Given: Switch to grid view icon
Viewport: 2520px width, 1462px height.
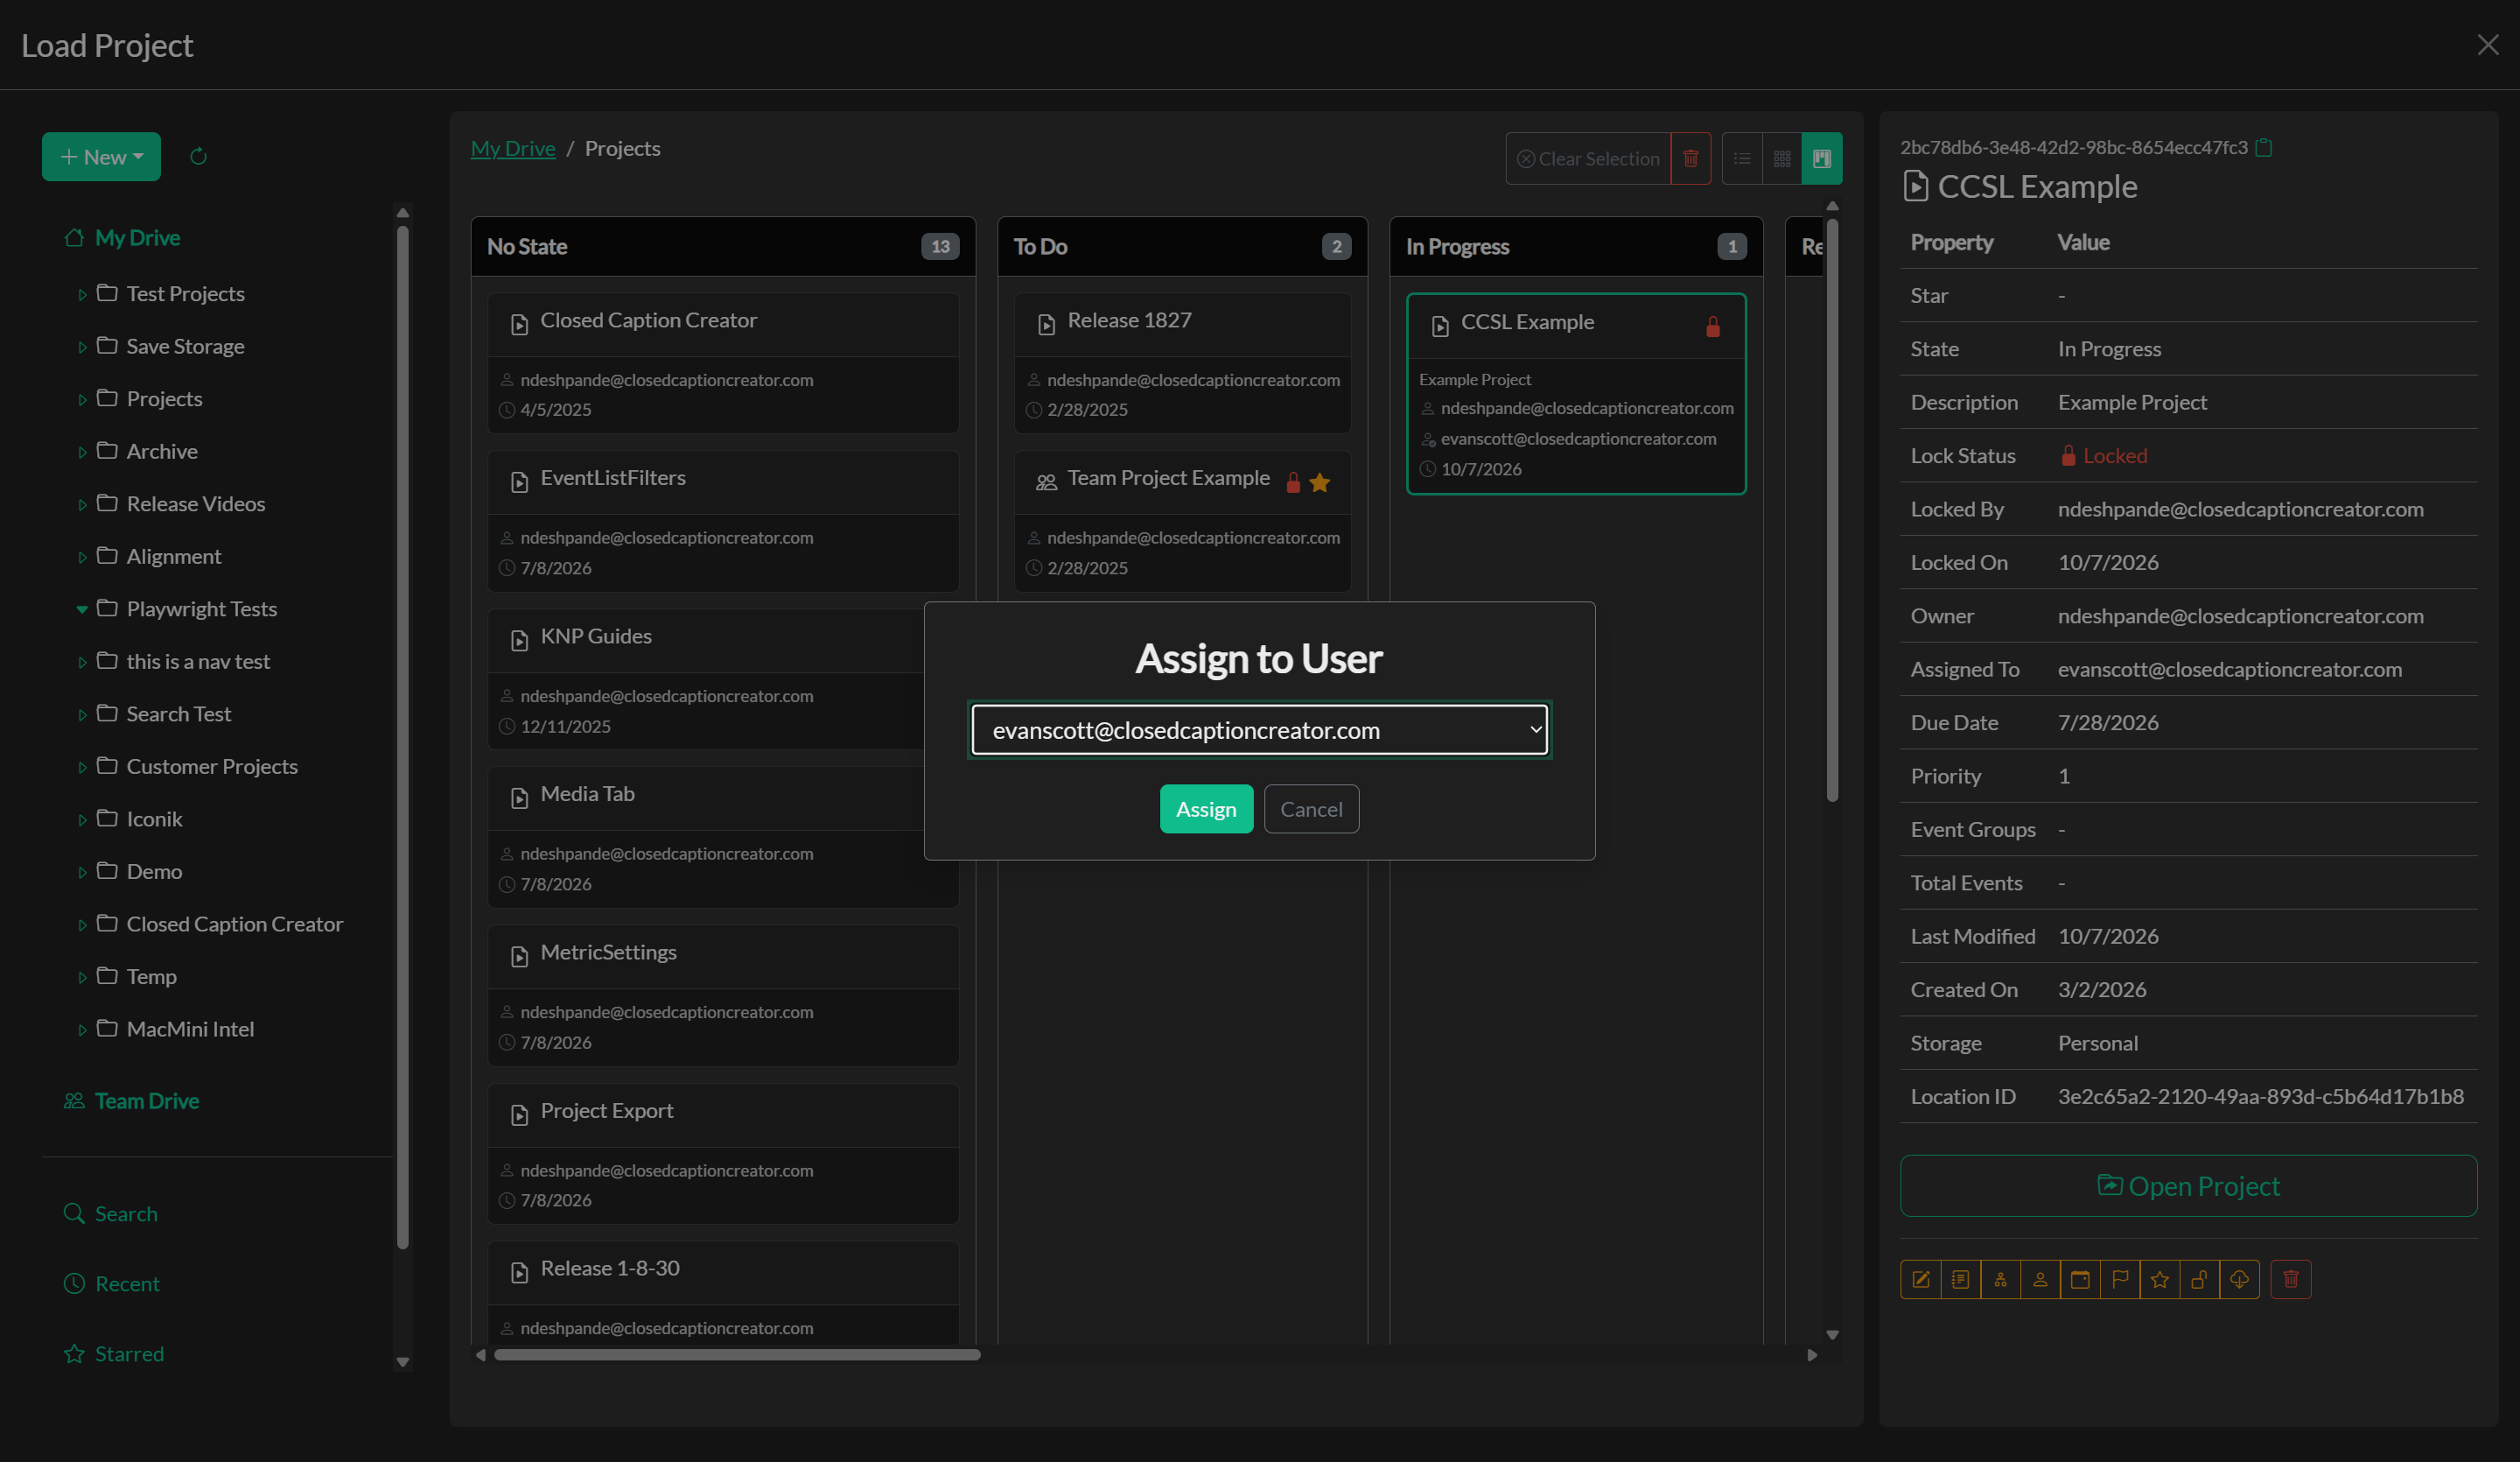Looking at the screenshot, I should pos(1782,158).
